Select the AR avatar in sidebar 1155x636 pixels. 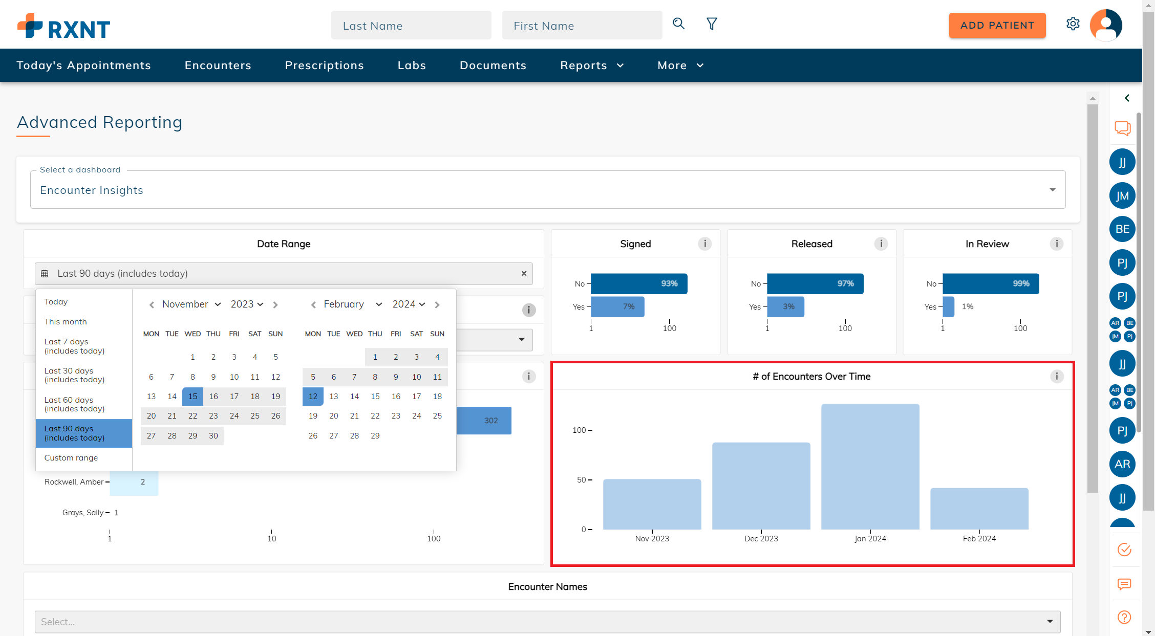coord(1122,464)
